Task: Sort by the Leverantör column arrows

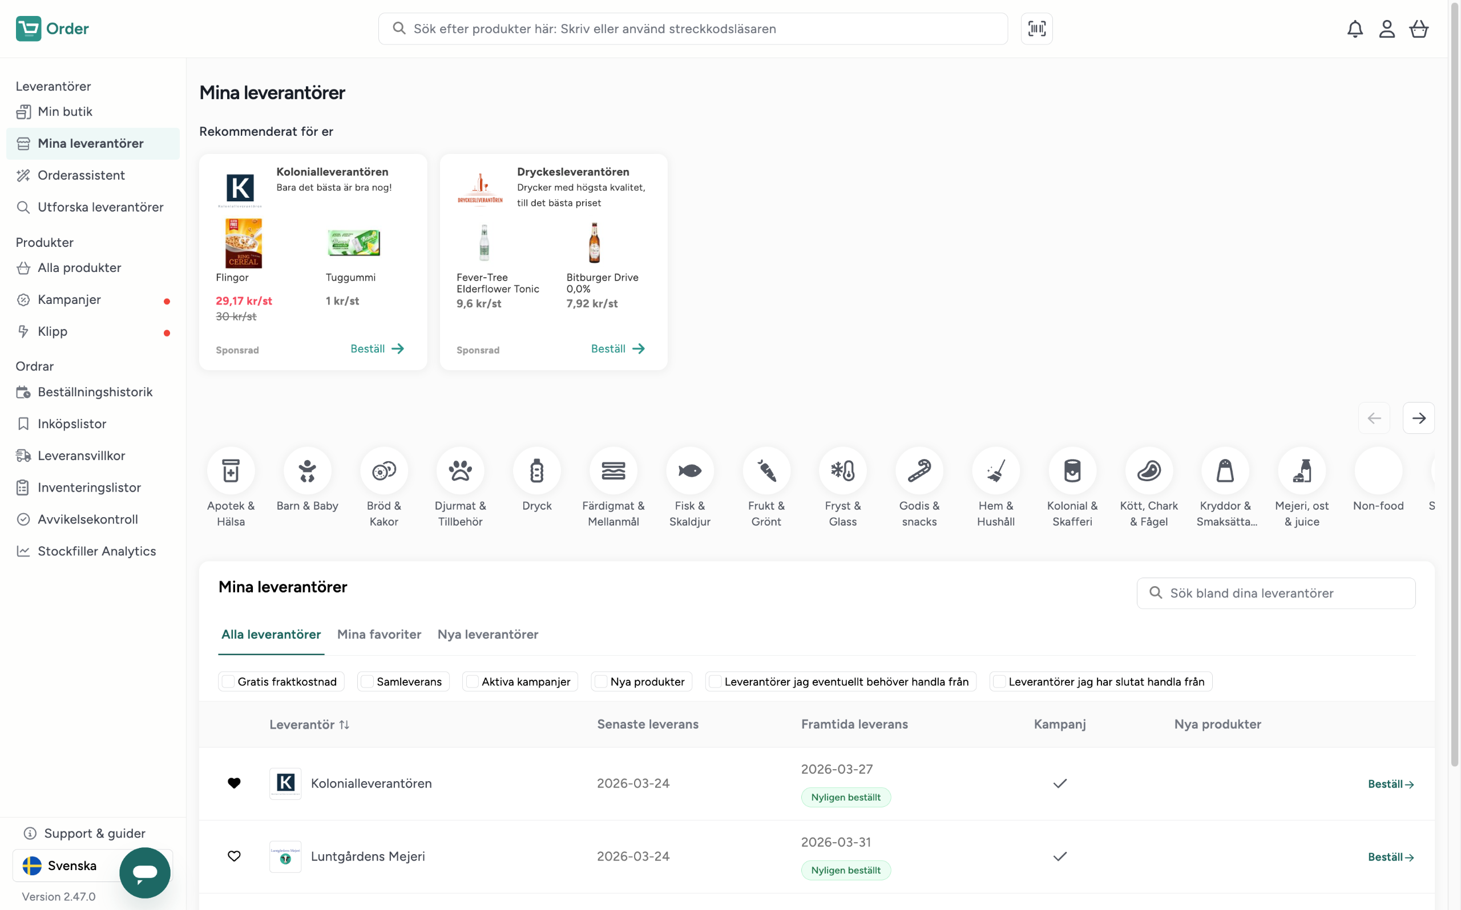Action: coord(344,724)
